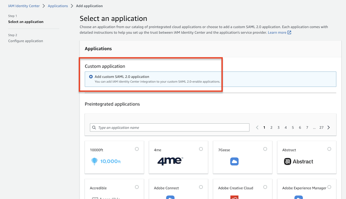346x199 pixels.
Task: Select the 7Geese radio button
Action: 265,149
